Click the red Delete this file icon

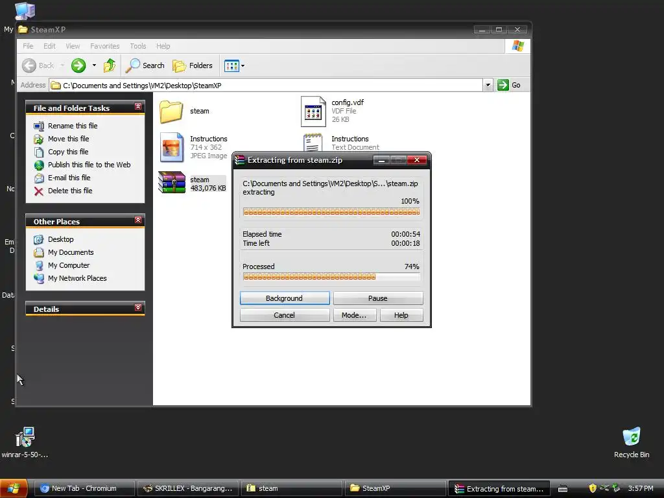[x=39, y=191]
